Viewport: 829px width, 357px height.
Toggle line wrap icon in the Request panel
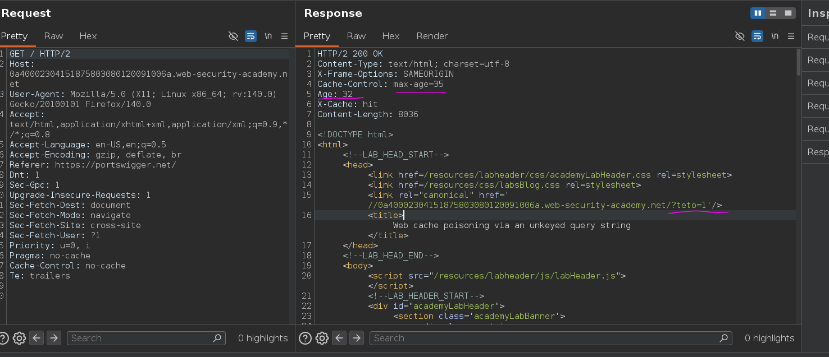pyautogui.click(x=250, y=36)
